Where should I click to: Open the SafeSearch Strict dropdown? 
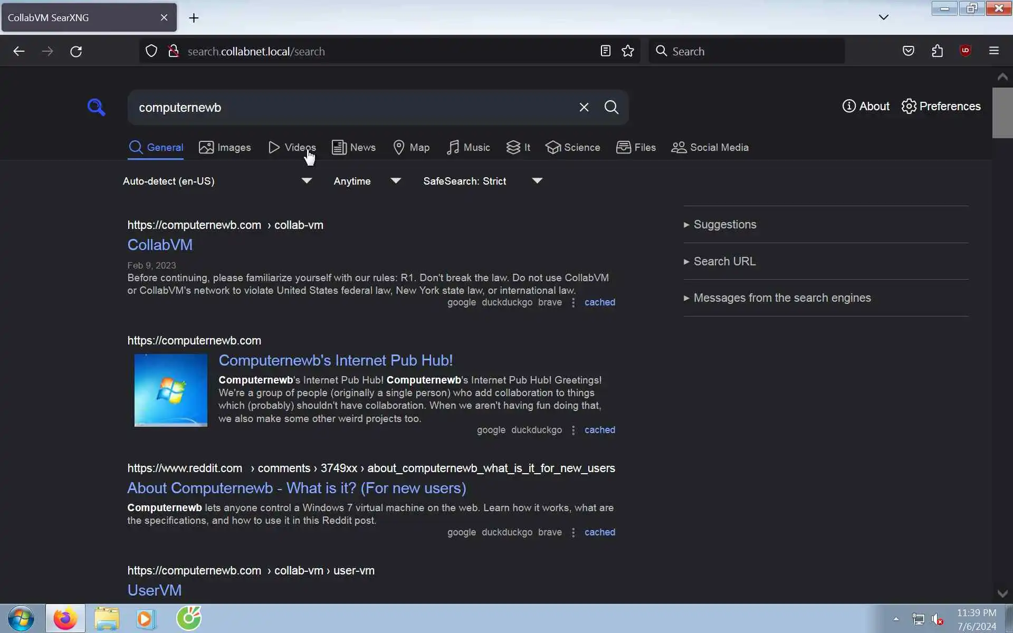(482, 181)
